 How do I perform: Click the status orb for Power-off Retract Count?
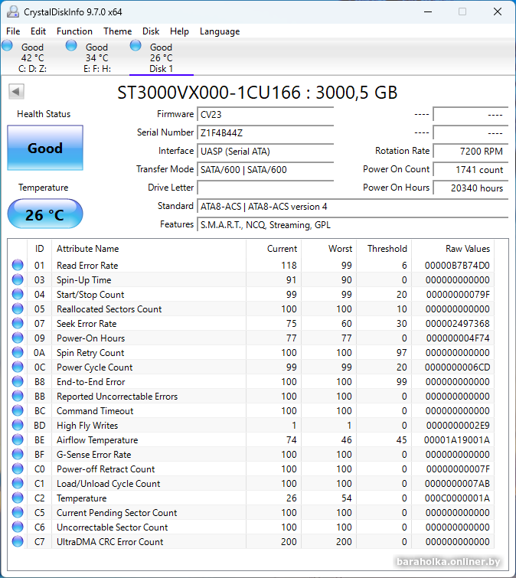[18, 469]
